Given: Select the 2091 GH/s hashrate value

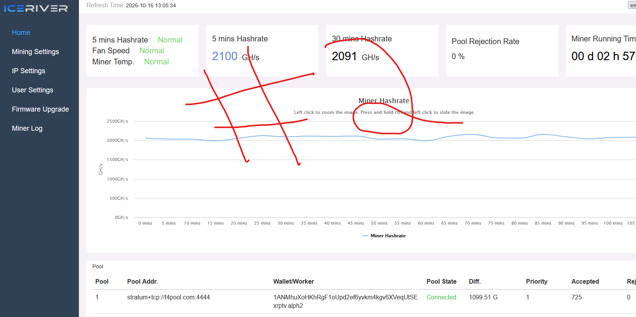Looking at the screenshot, I should [356, 56].
